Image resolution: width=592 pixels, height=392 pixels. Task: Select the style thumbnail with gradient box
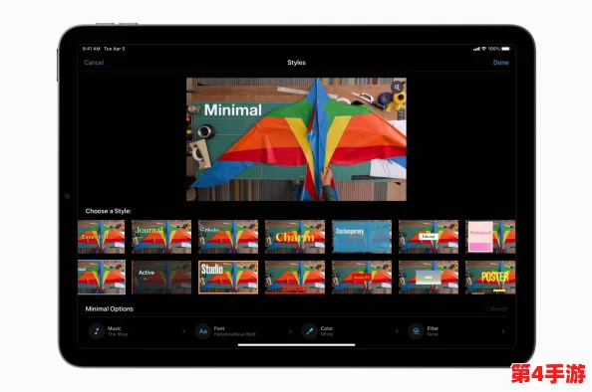429,277
